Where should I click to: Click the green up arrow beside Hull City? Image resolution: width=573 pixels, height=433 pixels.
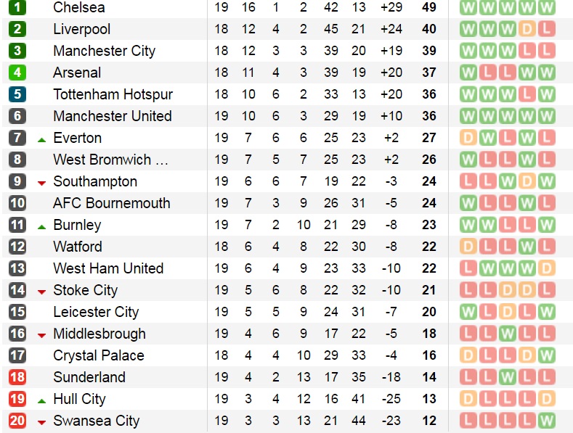point(41,400)
